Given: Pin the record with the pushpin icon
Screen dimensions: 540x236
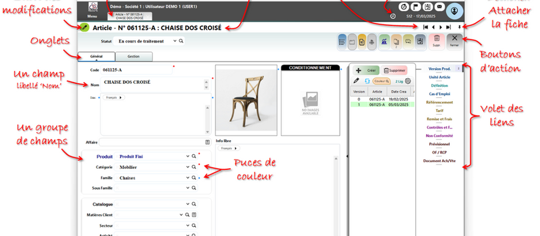Looking at the screenshot, I should click(460, 27).
